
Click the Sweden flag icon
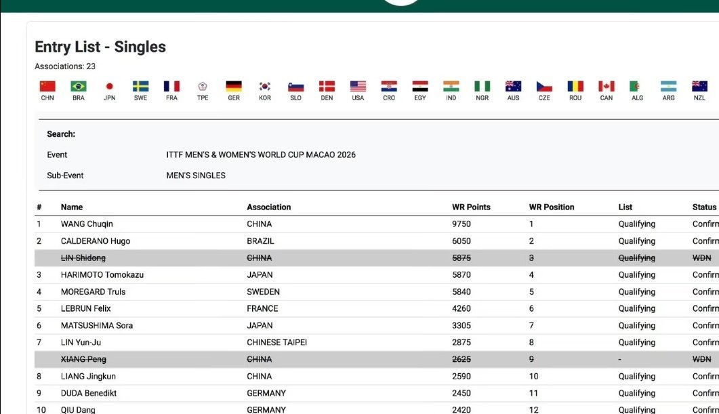click(x=140, y=87)
